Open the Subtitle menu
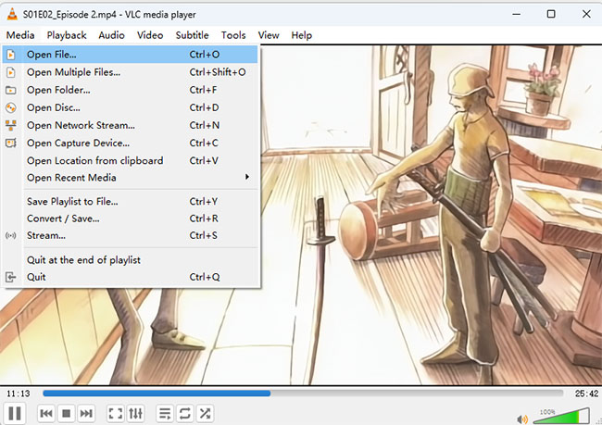The image size is (602, 425). click(x=192, y=35)
